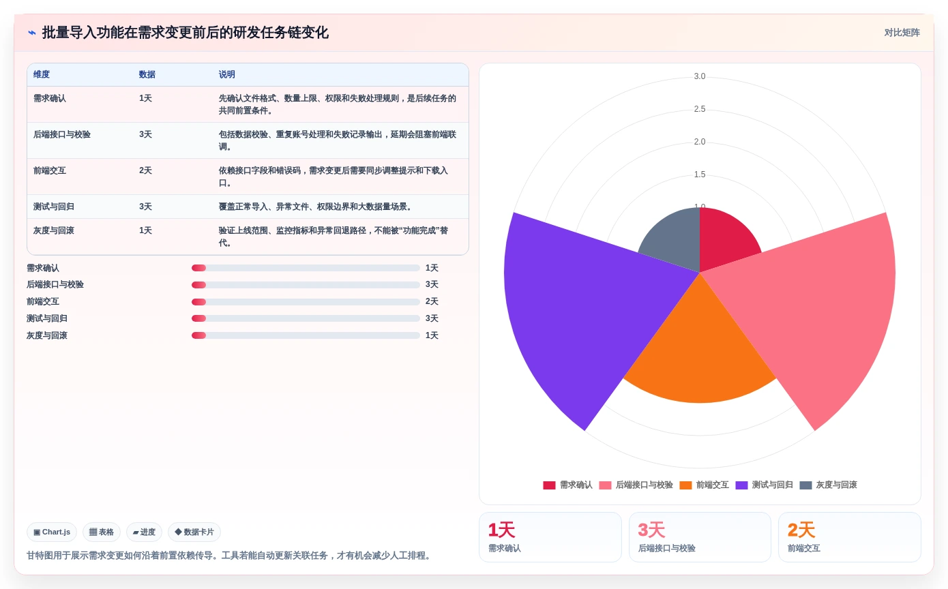Select the 进度 tag chip
Viewport: 948px width, 589px height.
pyautogui.click(x=144, y=532)
